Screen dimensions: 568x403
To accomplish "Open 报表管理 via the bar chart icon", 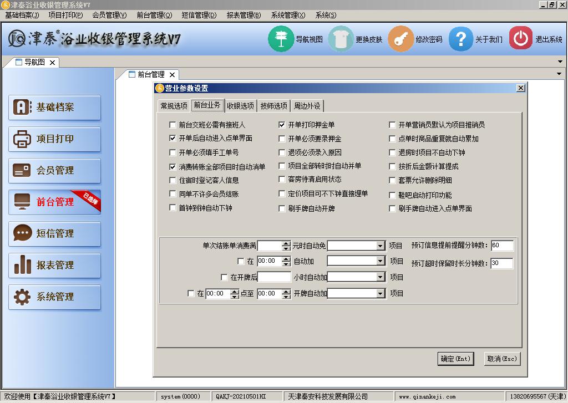I will [22, 266].
